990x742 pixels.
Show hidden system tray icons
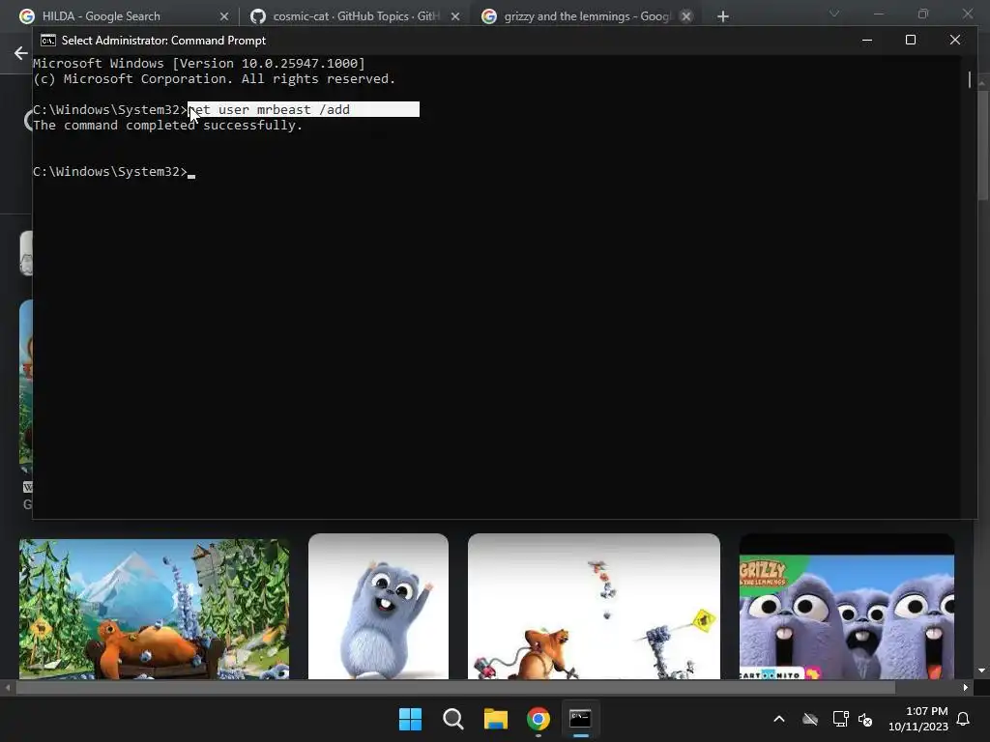(x=779, y=719)
